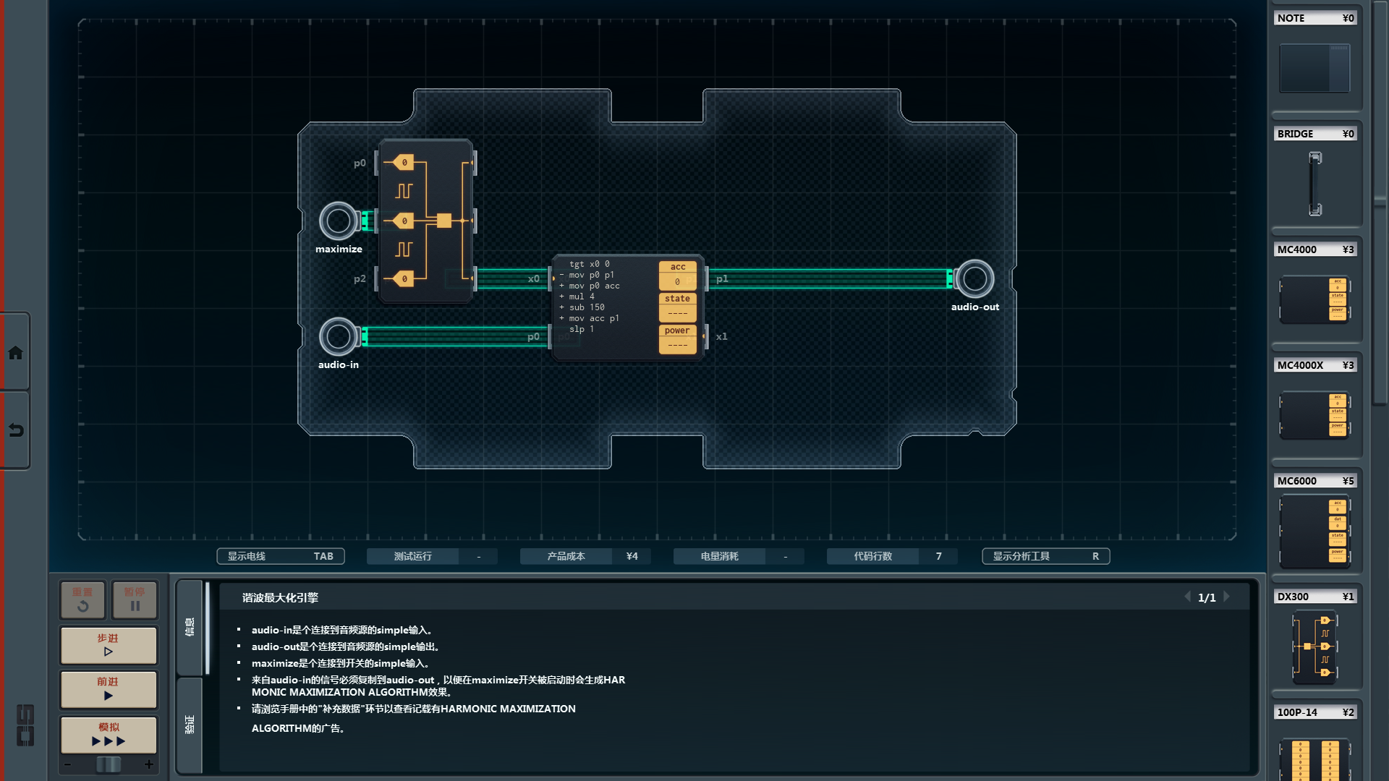The height and width of the screenshot is (781, 1389).
Task: Click the Home icon on left sidebar
Action: pyautogui.click(x=15, y=353)
